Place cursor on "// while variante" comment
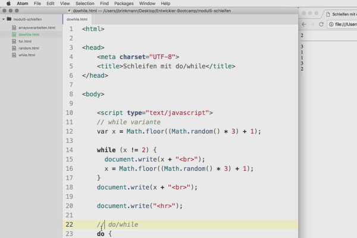 tap(129, 122)
